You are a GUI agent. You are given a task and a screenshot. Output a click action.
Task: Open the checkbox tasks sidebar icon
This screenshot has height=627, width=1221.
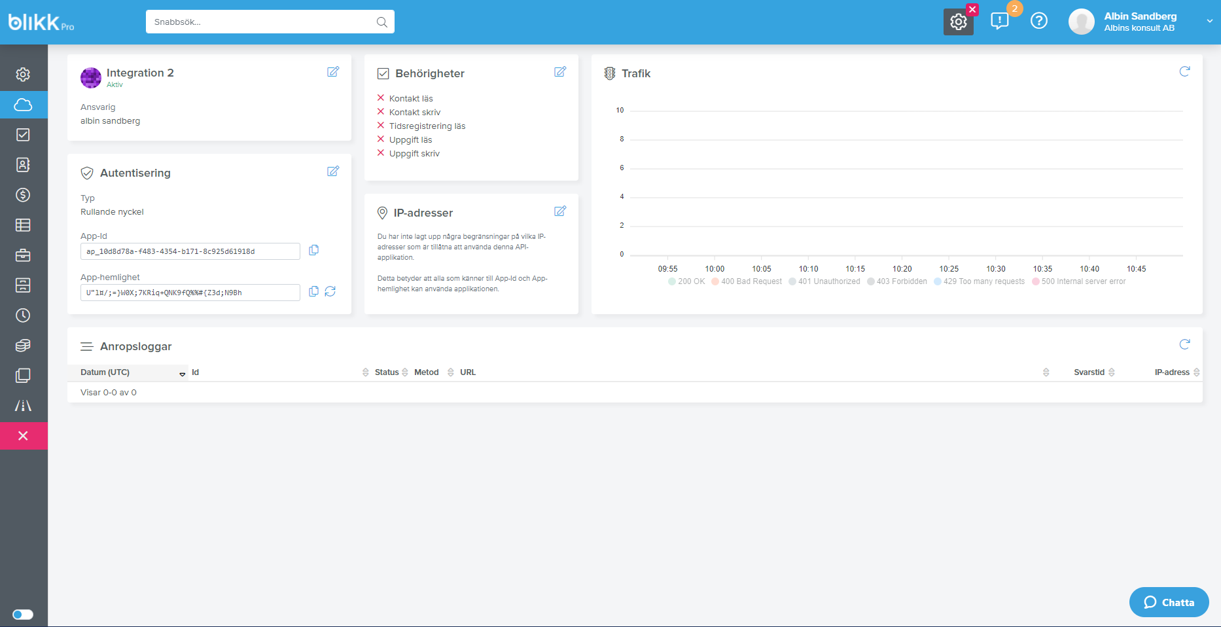23,135
